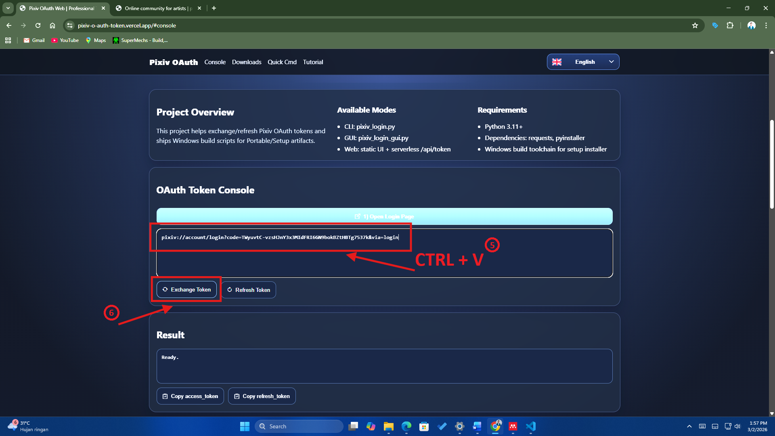Reload the page with refresh icon
This screenshot has width=775, height=436.
38,25
